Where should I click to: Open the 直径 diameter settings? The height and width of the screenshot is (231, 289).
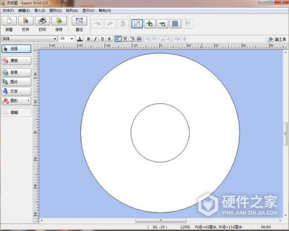pos(79,21)
